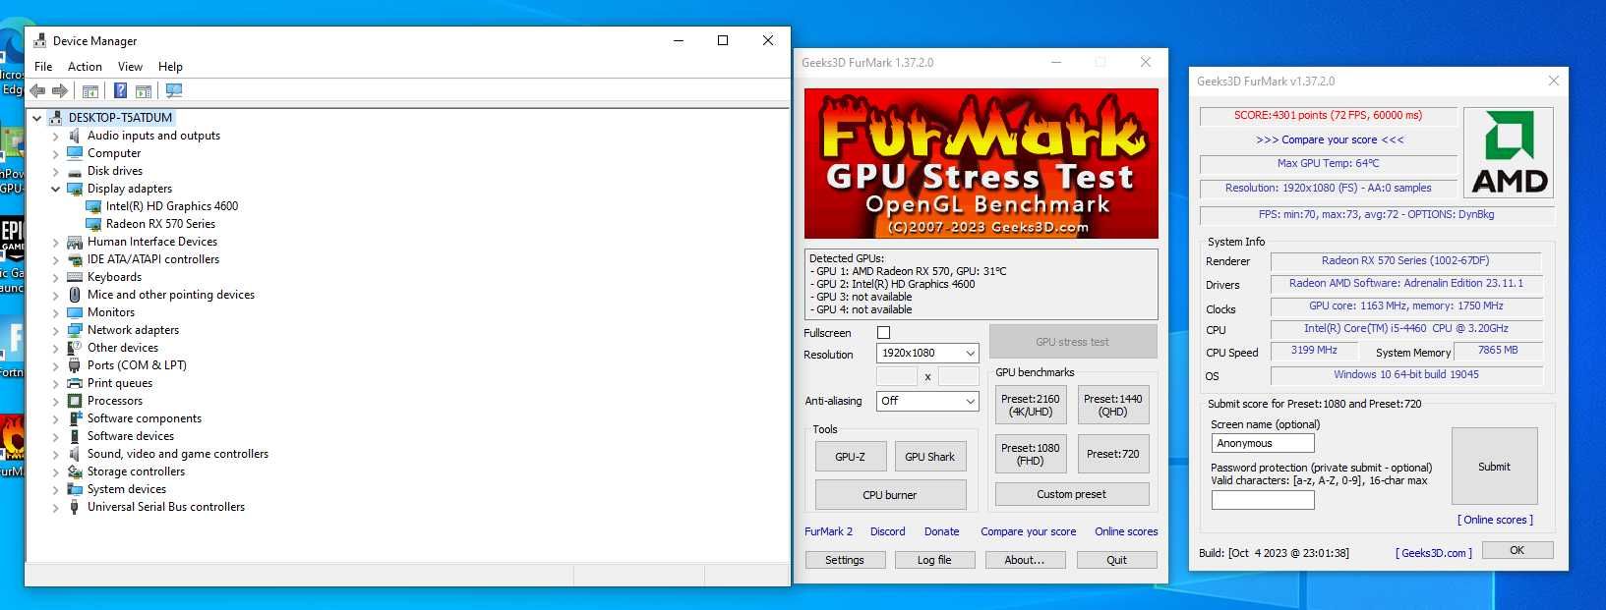1606x610 pixels.
Task: Select the DESKTOP-T5ATDUM computer name
Action: 120,118
